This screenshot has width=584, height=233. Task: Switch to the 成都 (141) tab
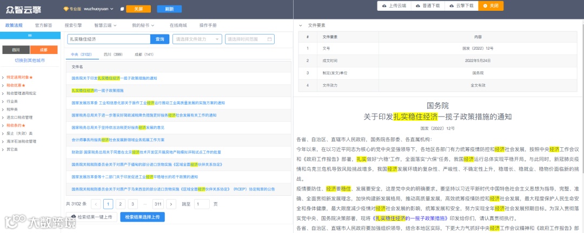click(x=144, y=54)
